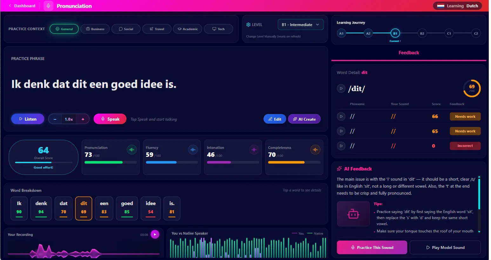491x260 pixels.
Task: Play phoneme with score 66
Action: tap(341, 117)
